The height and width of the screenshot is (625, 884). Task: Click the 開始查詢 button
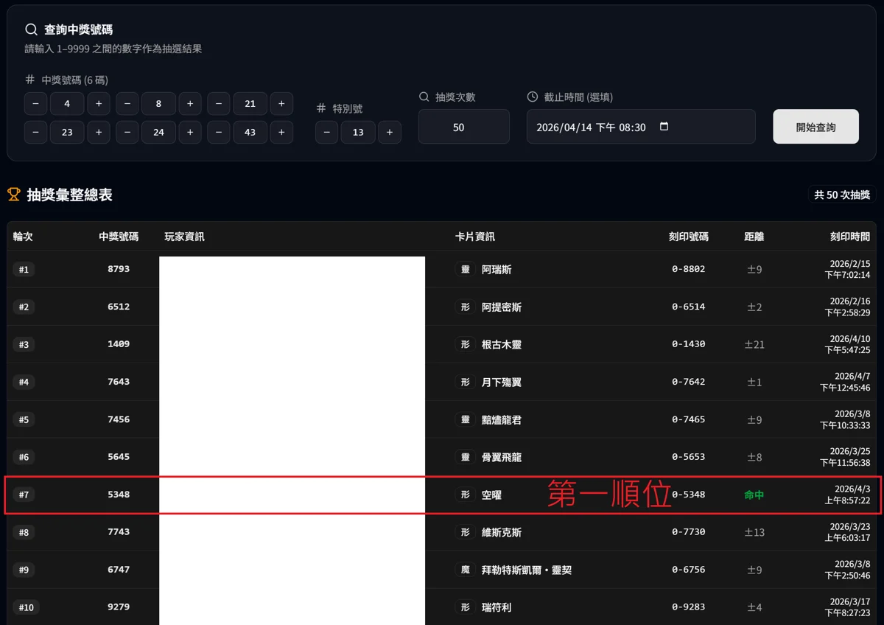[815, 127]
